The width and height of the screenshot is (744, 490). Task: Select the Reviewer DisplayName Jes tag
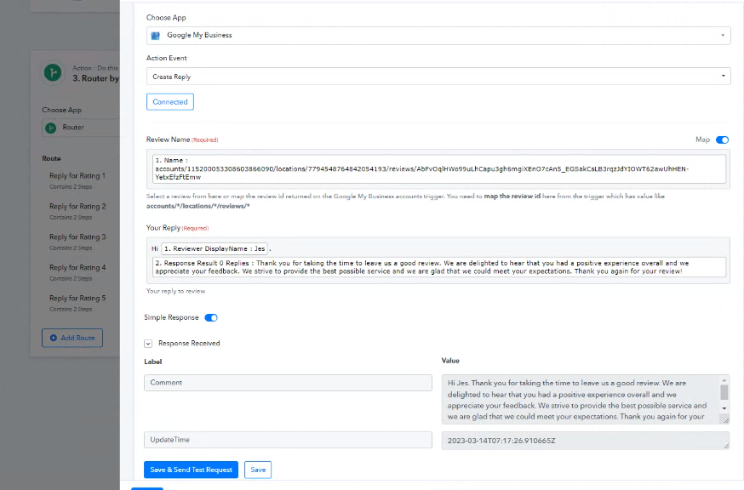pos(215,248)
